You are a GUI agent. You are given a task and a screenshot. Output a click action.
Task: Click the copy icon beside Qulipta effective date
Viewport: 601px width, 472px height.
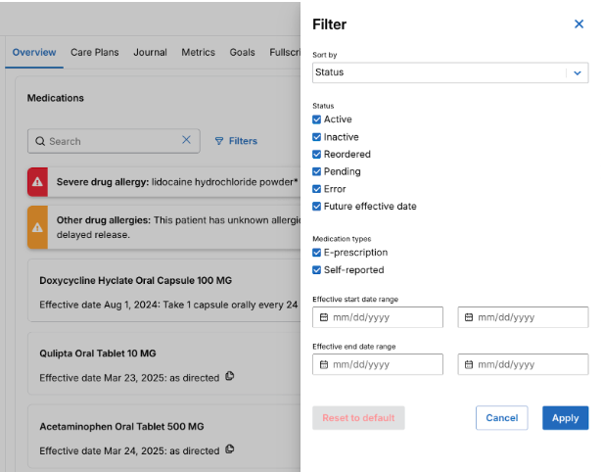pos(230,376)
